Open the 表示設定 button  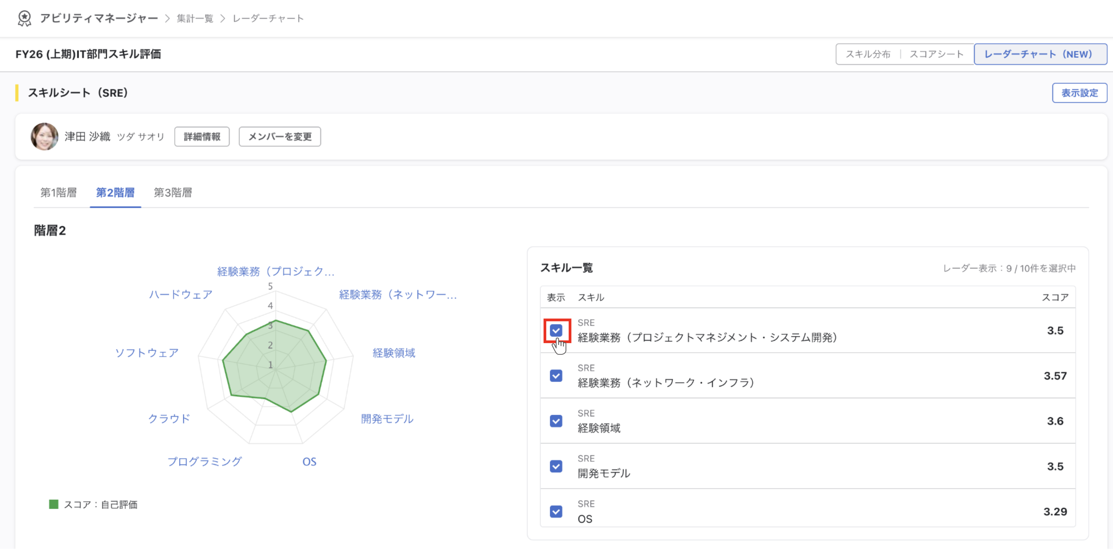point(1079,93)
